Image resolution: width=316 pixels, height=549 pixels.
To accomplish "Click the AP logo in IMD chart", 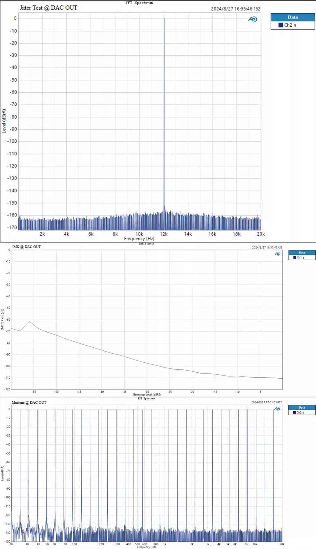I will point(277,254).
